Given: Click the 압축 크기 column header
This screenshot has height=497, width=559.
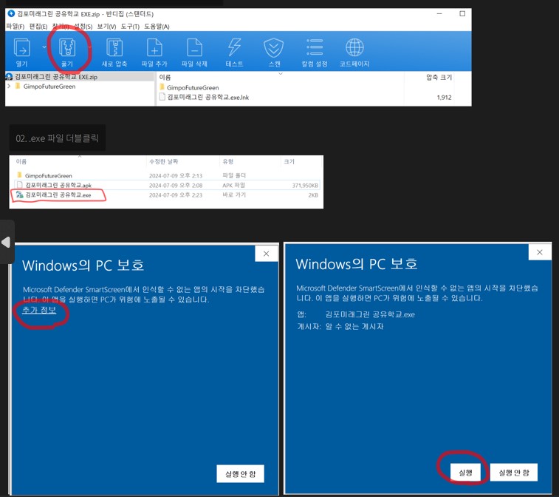Looking at the screenshot, I should (439, 77).
